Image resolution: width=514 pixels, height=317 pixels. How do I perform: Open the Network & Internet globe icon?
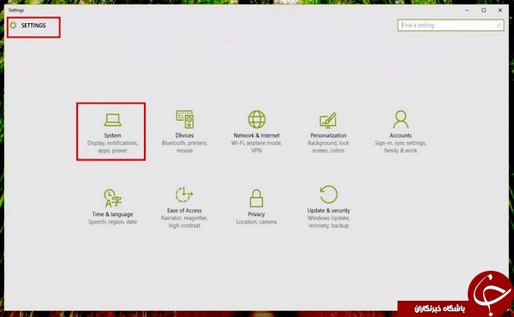coord(257,119)
